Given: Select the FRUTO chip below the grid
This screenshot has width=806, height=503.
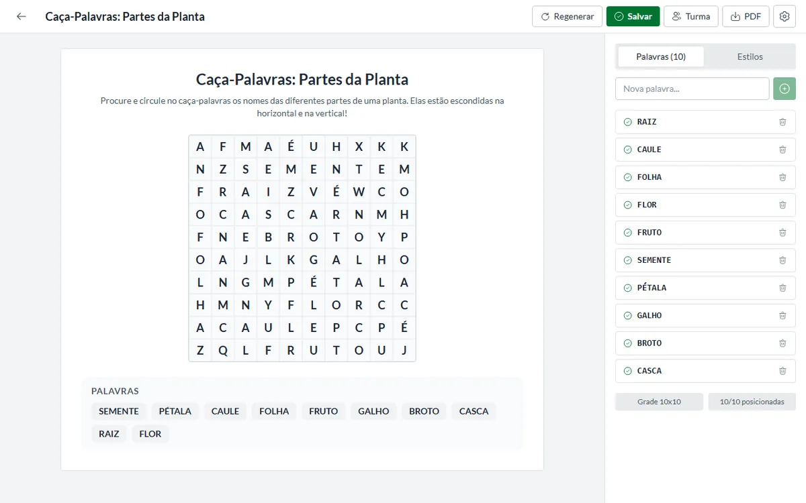Looking at the screenshot, I should coord(324,411).
